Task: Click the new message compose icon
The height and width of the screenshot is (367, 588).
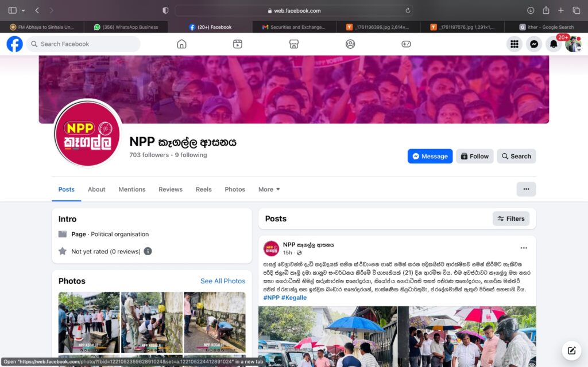Action: [571, 350]
